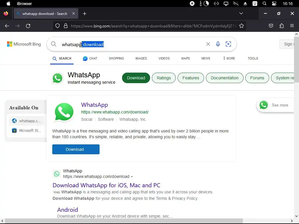Image resolution: width=299 pixels, height=224 pixels.
Task: Click the vertical scrollbar thumb
Action: [296, 60]
